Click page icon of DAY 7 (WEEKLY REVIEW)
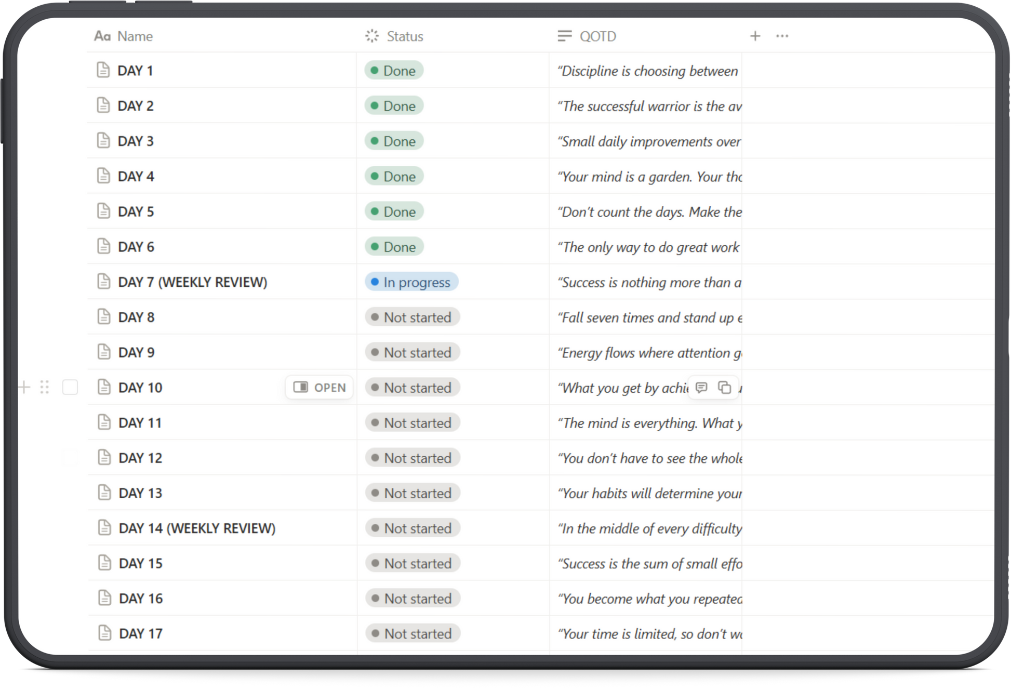 104,281
